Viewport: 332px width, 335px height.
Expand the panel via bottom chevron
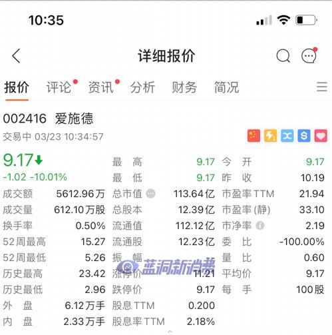[x=170, y=332]
